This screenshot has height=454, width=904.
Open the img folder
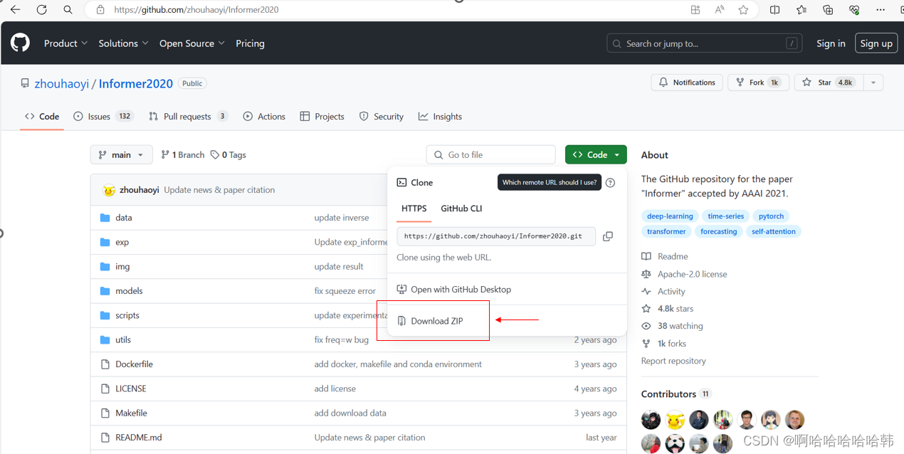coord(122,266)
